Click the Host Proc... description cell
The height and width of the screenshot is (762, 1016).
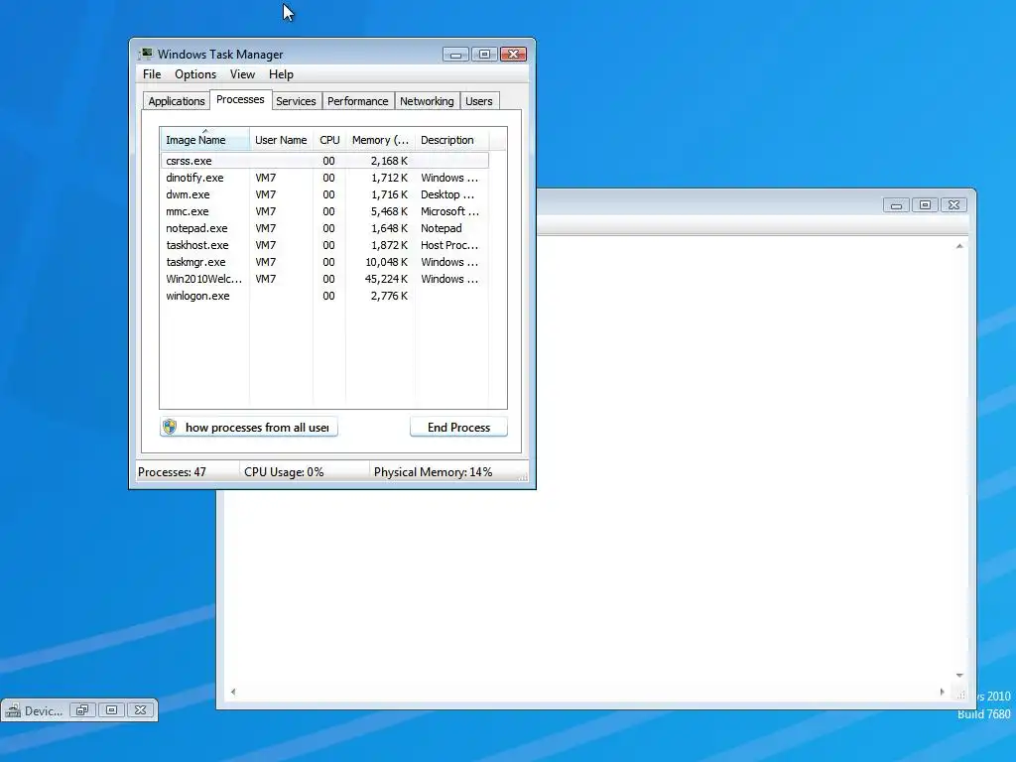click(449, 245)
